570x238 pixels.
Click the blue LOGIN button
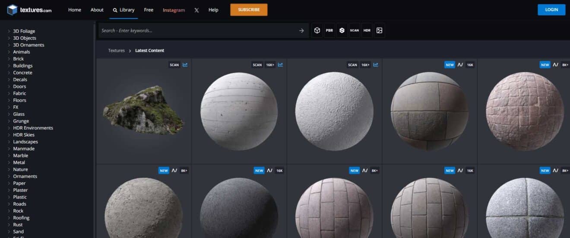point(551,10)
